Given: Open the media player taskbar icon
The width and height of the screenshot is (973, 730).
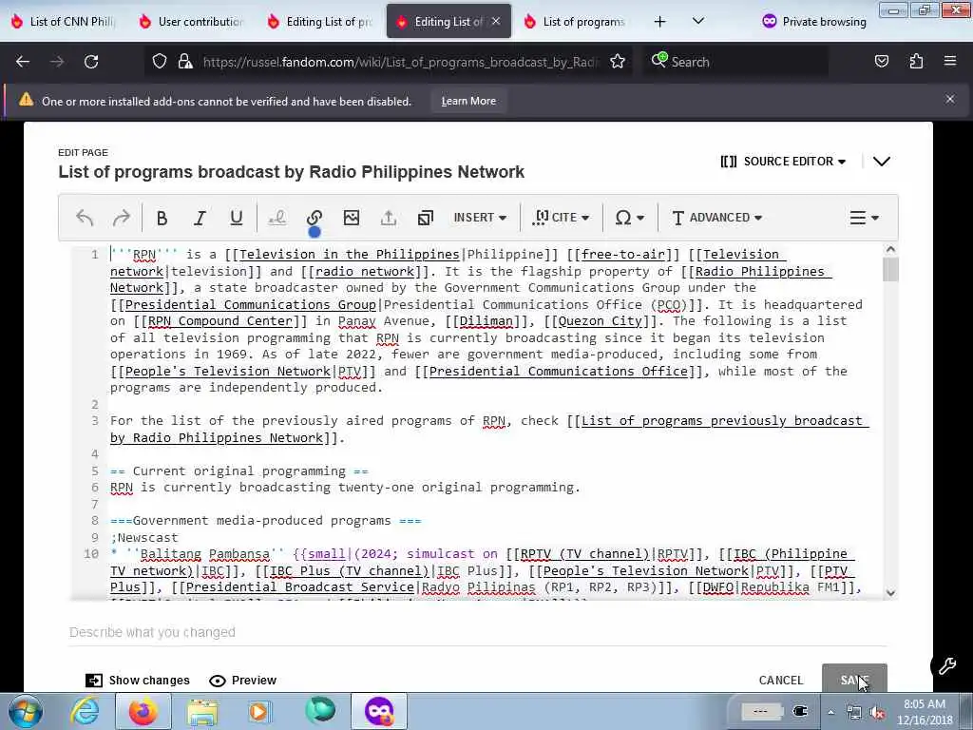Looking at the screenshot, I should (x=259, y=711).
